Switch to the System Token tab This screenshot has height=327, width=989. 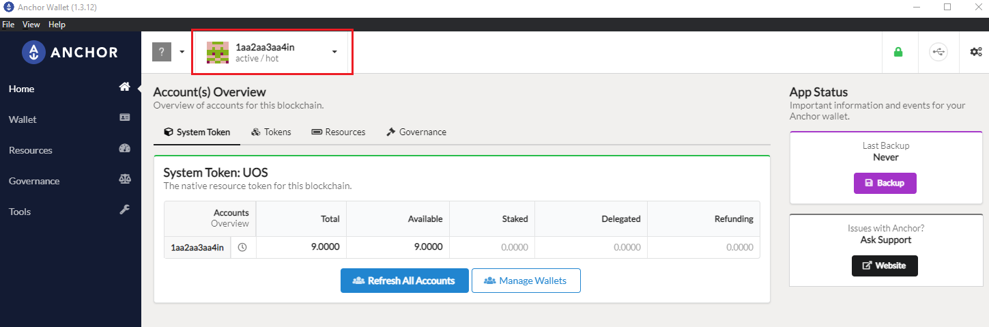click(197, 132)
